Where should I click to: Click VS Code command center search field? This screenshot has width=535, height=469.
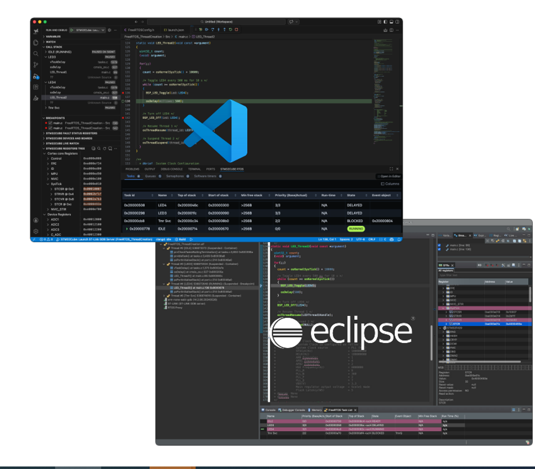point(216,22)
